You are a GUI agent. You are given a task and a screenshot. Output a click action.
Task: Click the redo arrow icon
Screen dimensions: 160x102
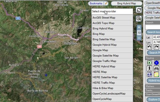pyautogui.click(x=156, y=47)
